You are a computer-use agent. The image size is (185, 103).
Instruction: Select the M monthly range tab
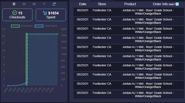(x=34, y=4)
